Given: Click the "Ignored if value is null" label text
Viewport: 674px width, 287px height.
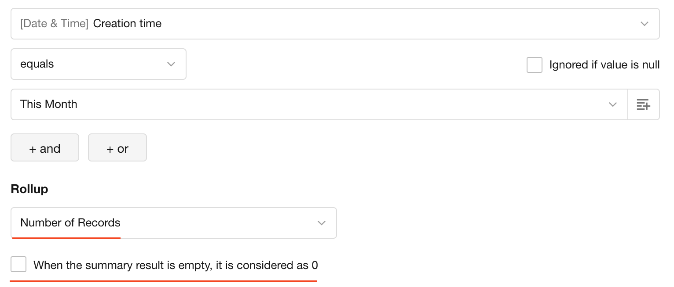Looking at the screenshot, I should click(x=604, y=65).
